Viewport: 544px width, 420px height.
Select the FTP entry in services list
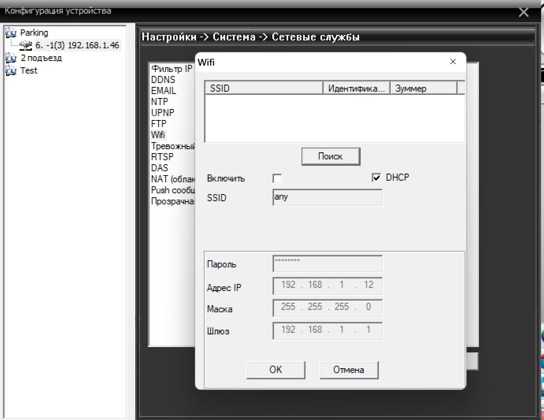159,124
